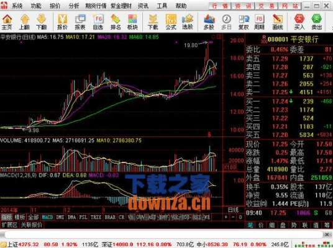The width and height of the screenshot is (333, 248).
Task: Open the 自选 F6 watchlist icon
Action: (98, 22)
